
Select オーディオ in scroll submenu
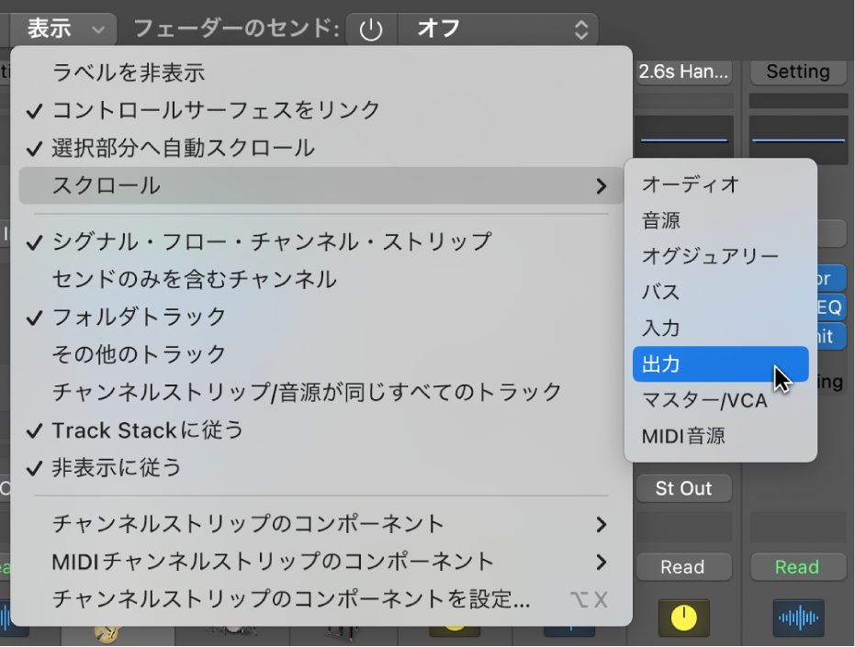click(x=720, y=184)
